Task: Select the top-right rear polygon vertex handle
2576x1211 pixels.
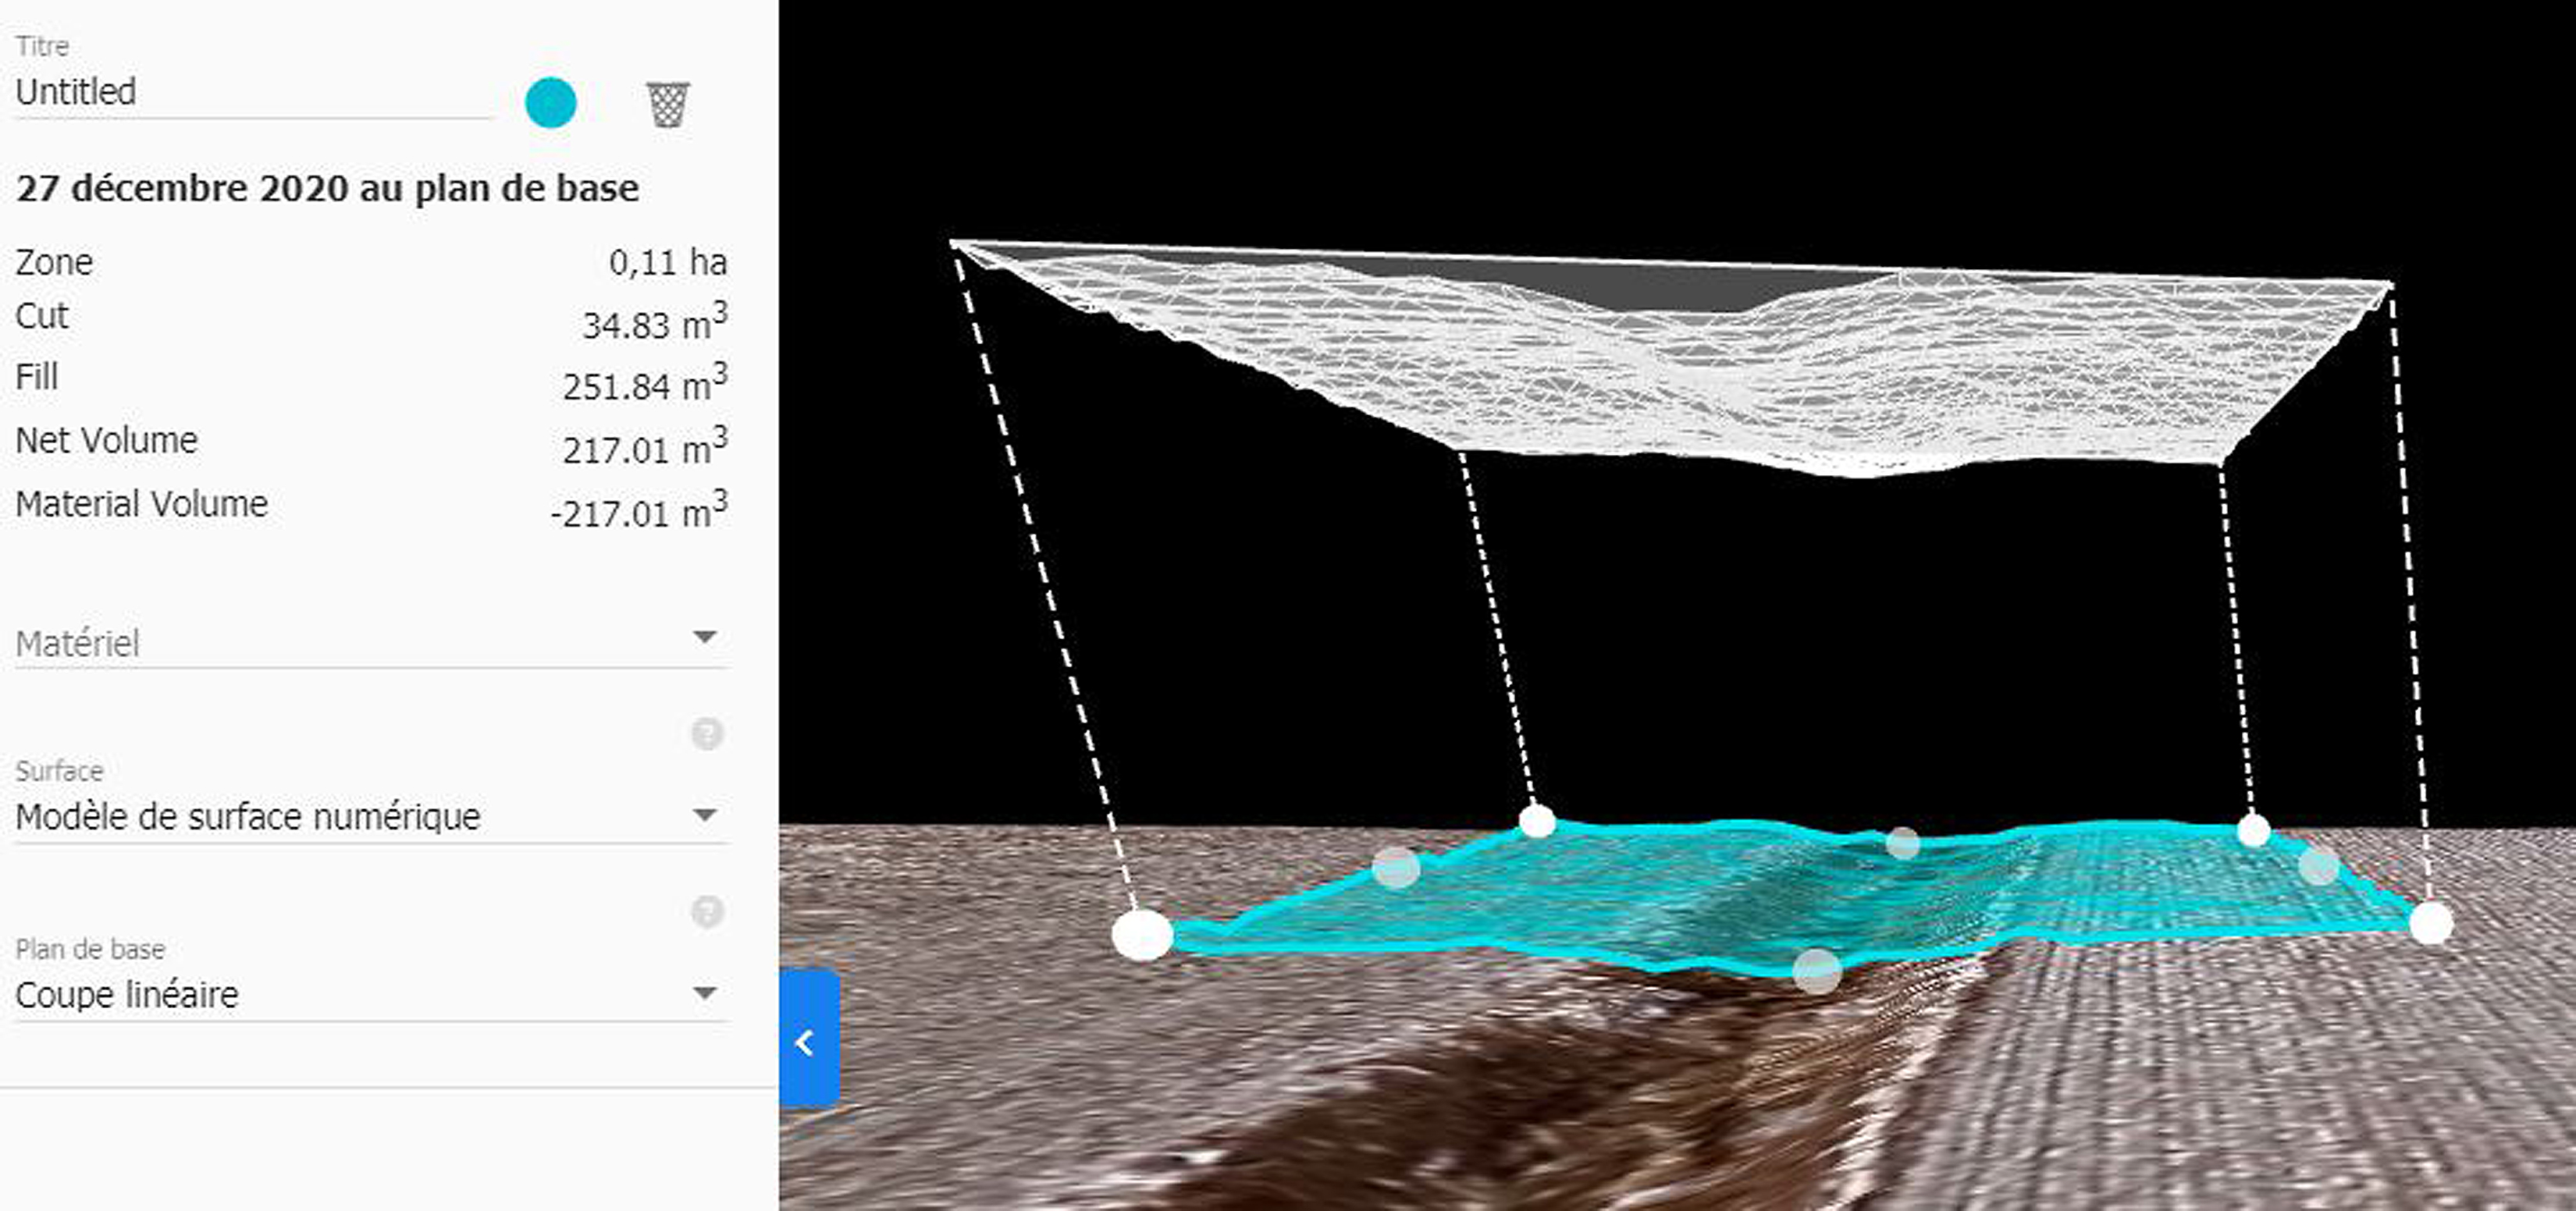Action: click(x=2253, y=829)
